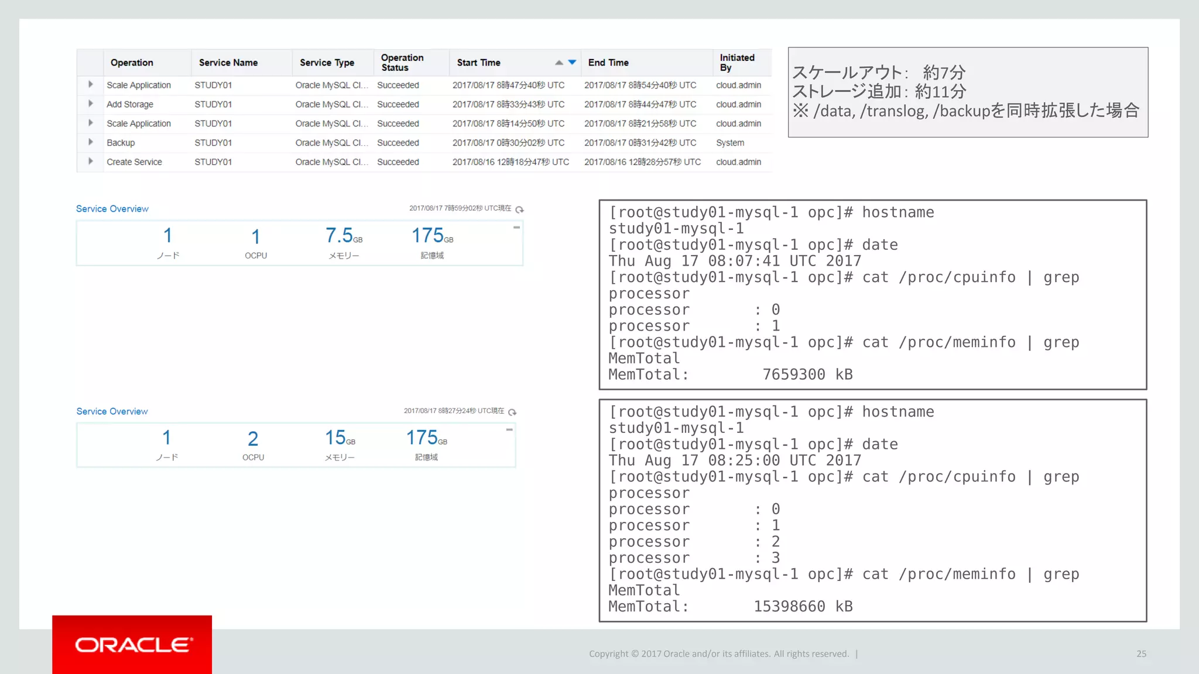Click the Operation Status column header
1199x674 pixels.
402,63
